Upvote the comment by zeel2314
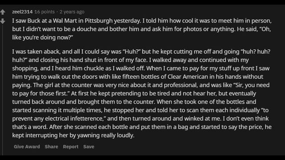 click(x=3, y=12)
